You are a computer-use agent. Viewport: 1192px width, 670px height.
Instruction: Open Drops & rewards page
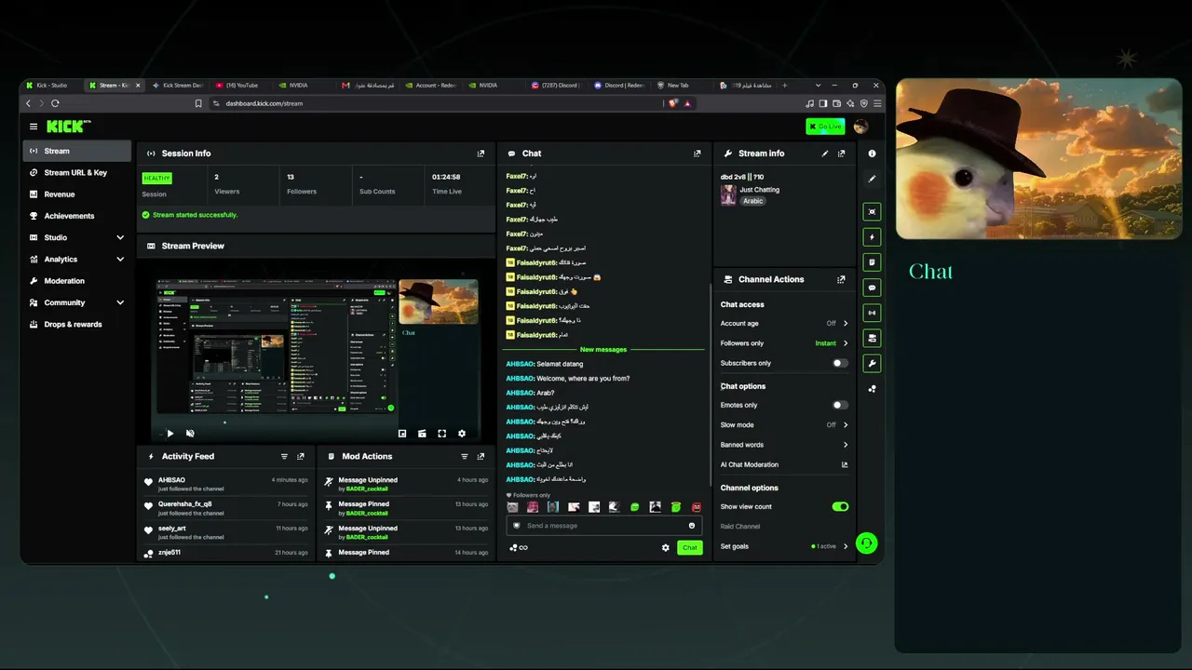77,325
